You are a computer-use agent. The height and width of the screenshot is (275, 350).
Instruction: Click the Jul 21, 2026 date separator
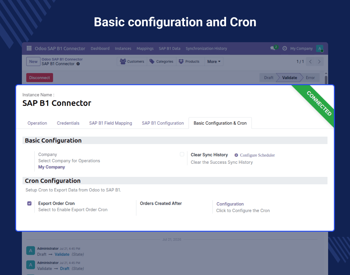pyautogui.click(x=172, y=239)
